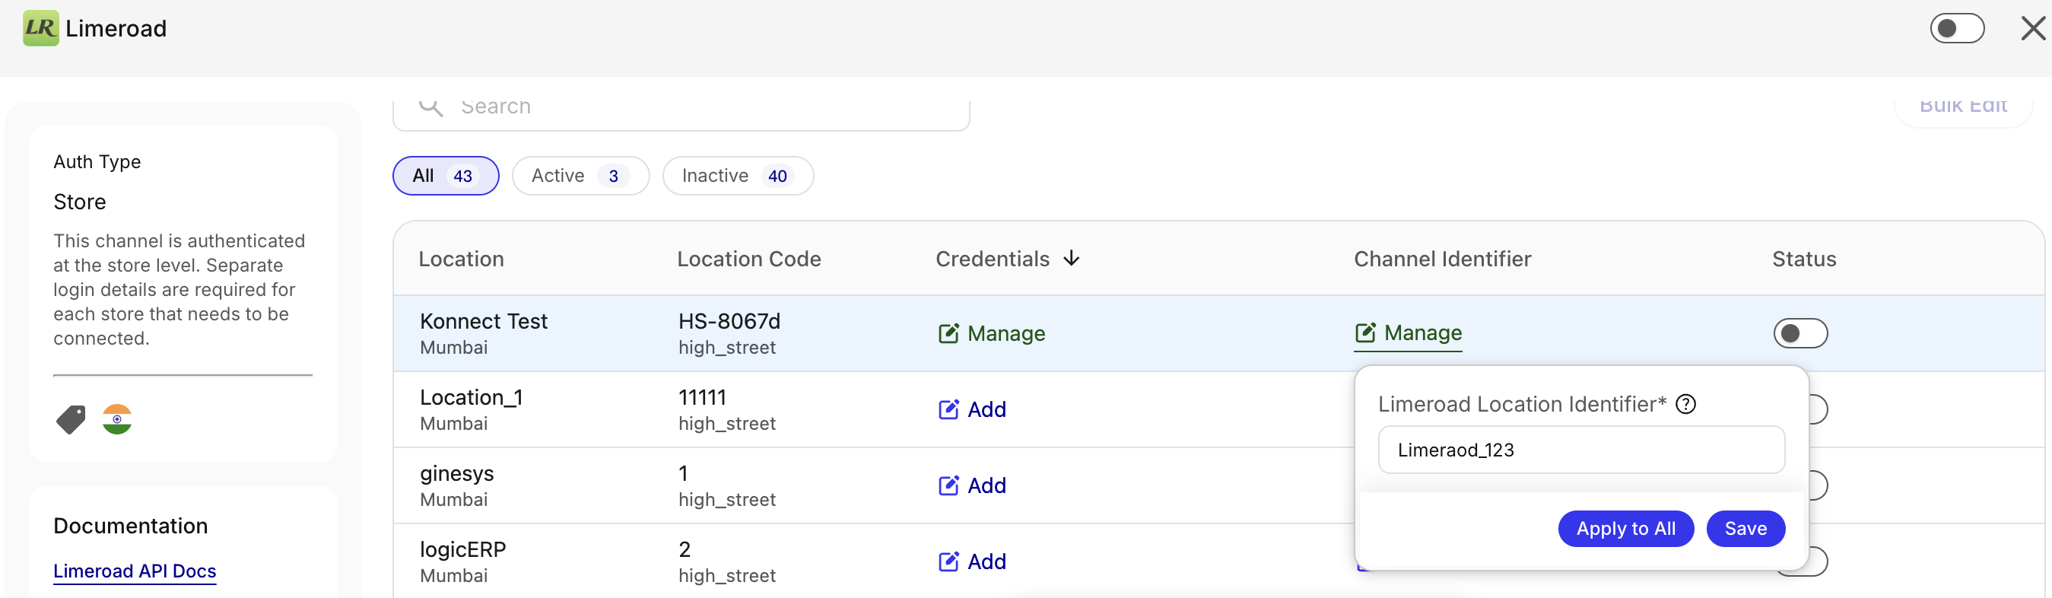
Task: Click edit icon in logicERP credentials
Action: tap(948, 561)
